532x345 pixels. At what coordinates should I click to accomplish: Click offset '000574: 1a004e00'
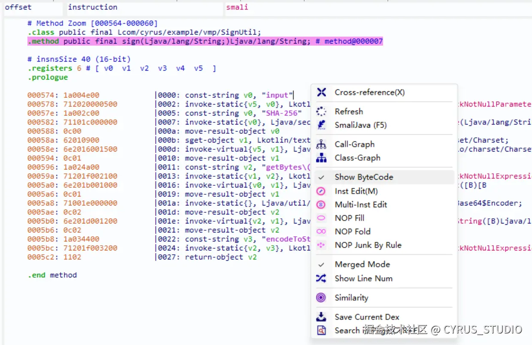(x=63, y=95)
